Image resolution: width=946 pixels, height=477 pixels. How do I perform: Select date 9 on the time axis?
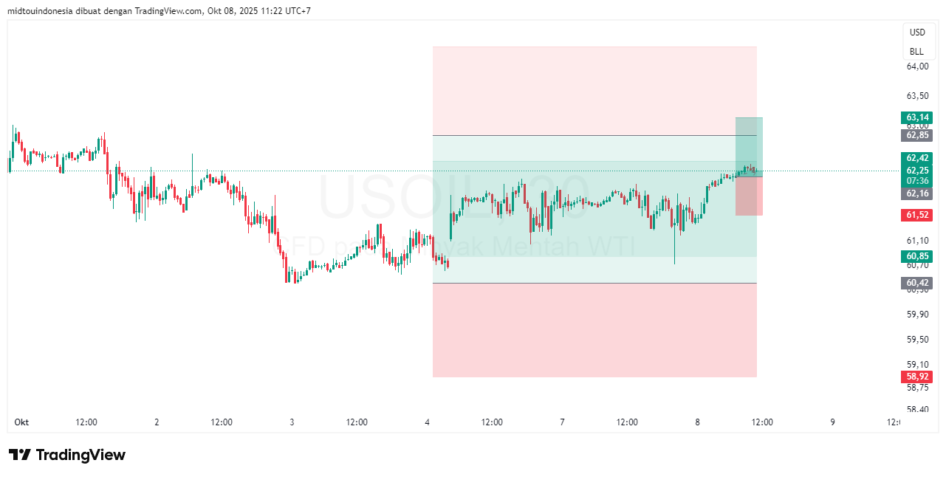pyautogui.click(x=833, y=422)
